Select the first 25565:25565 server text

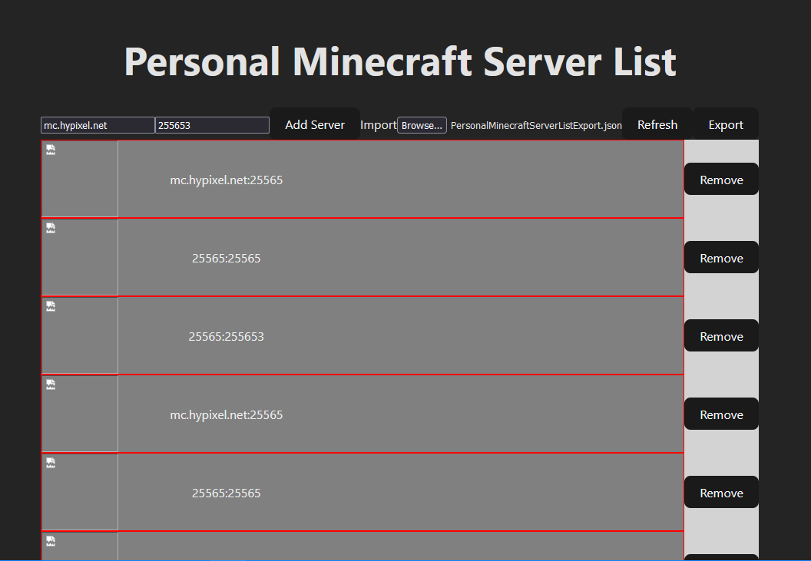(x=226, y=259)
